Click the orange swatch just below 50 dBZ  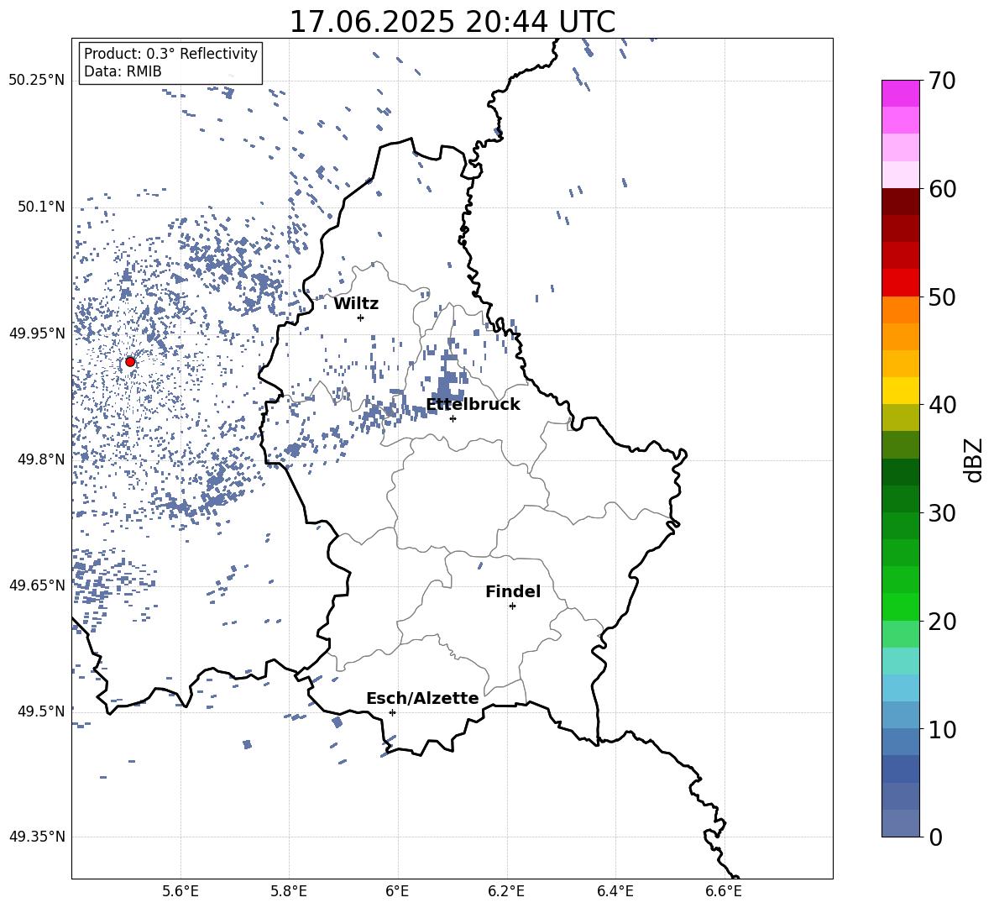pos(900,310)
